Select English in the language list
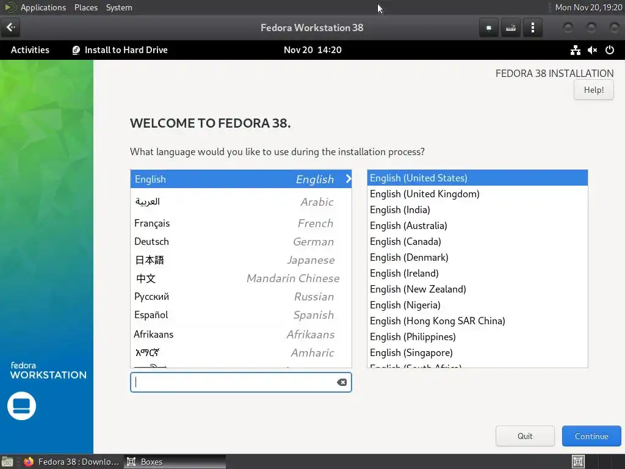The image size is (625, 469). [x=240, y=179]
